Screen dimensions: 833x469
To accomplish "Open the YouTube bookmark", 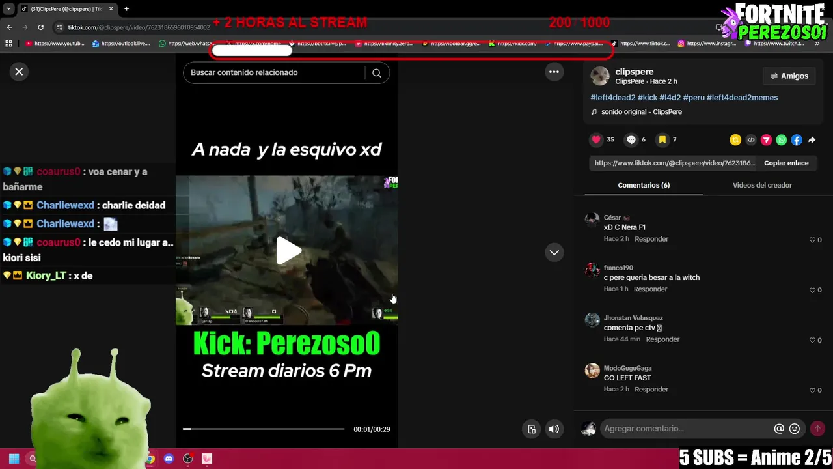I will click(x=55, y=44).
